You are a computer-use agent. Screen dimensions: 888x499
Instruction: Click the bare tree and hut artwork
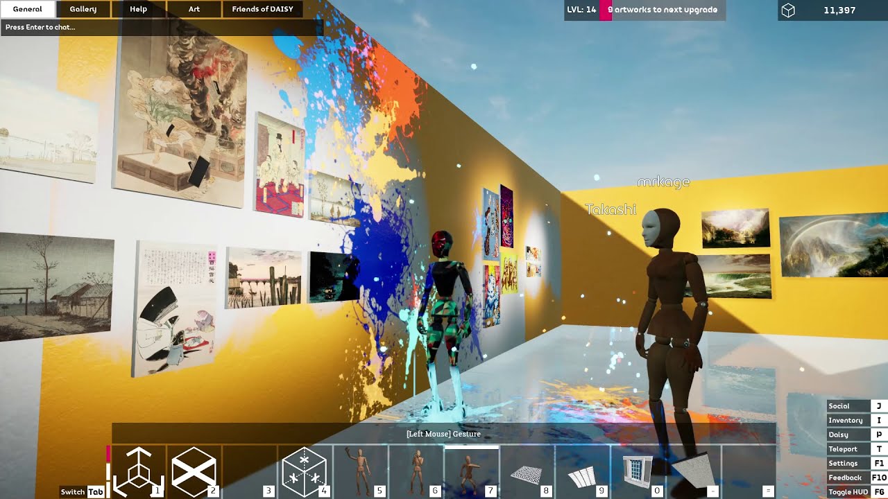coord(55,286)
